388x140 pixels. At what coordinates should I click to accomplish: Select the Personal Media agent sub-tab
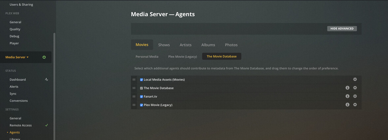click(147, 57)
